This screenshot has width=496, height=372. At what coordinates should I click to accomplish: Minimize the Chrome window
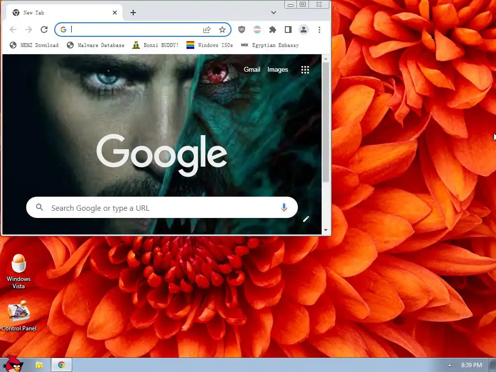coord(291,4)
